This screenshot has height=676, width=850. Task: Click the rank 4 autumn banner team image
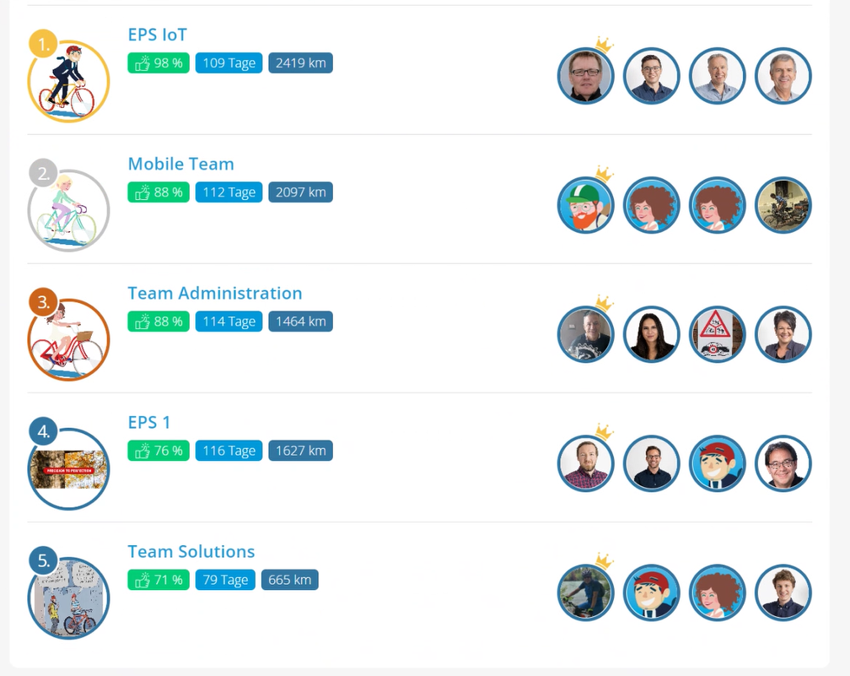(x=68, y=468)
